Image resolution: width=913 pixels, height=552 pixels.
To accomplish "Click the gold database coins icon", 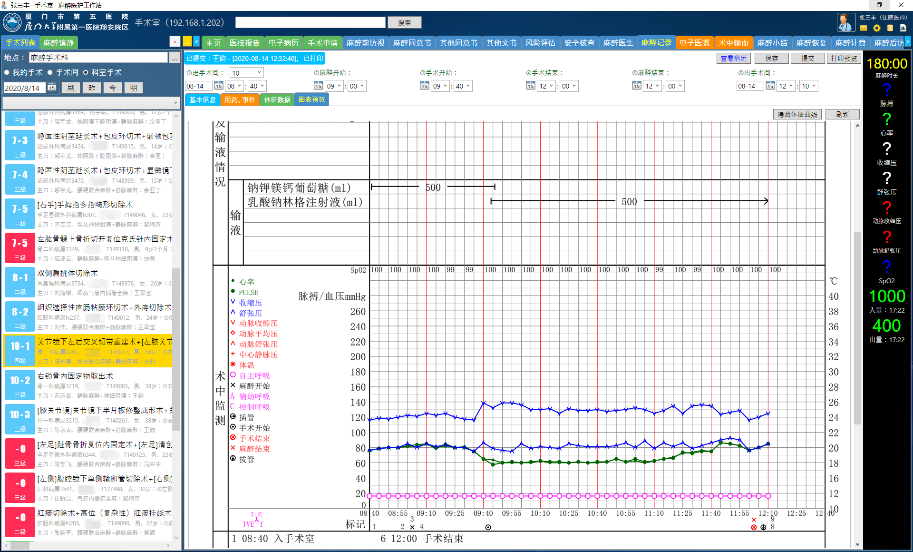I will 890,28.
